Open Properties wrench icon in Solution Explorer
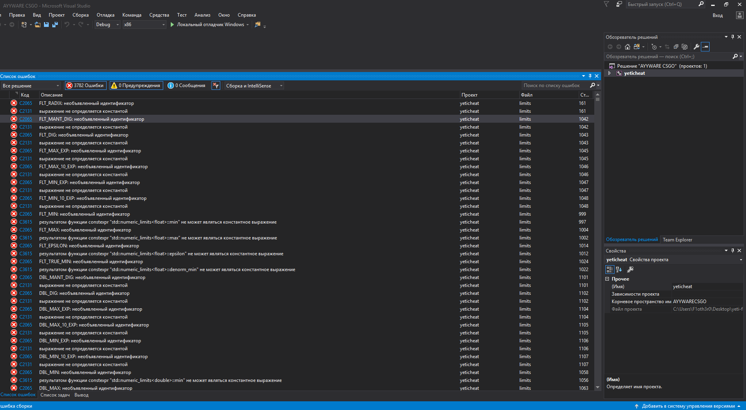746x410 pixels. pos(696,47)
